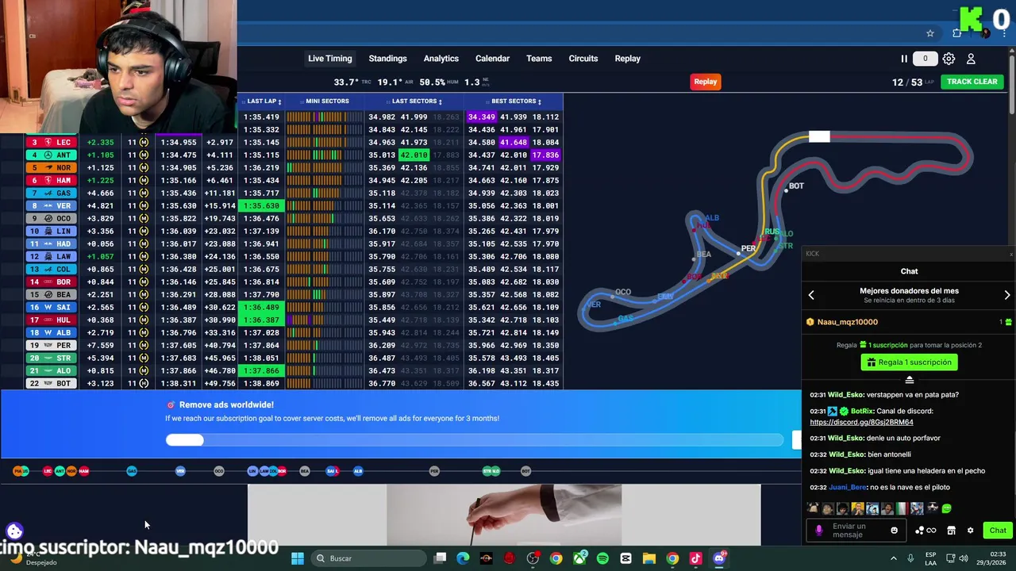
Task: Open chat settings gear icon
Action: click(970, 531)
